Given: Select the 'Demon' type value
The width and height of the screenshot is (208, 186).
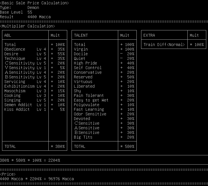Looking at the screenshot, I should pos(33,8).
